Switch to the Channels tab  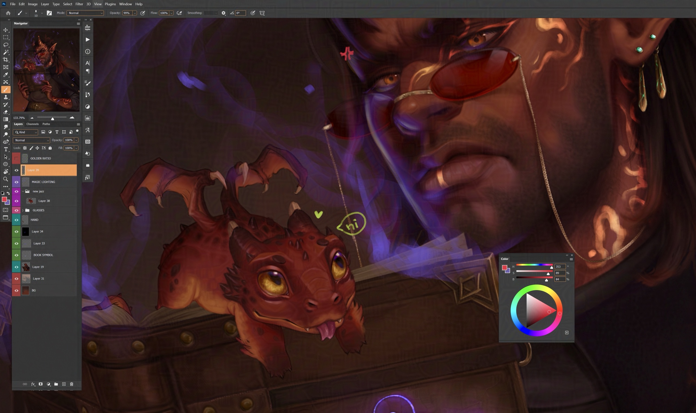point(32,124)
